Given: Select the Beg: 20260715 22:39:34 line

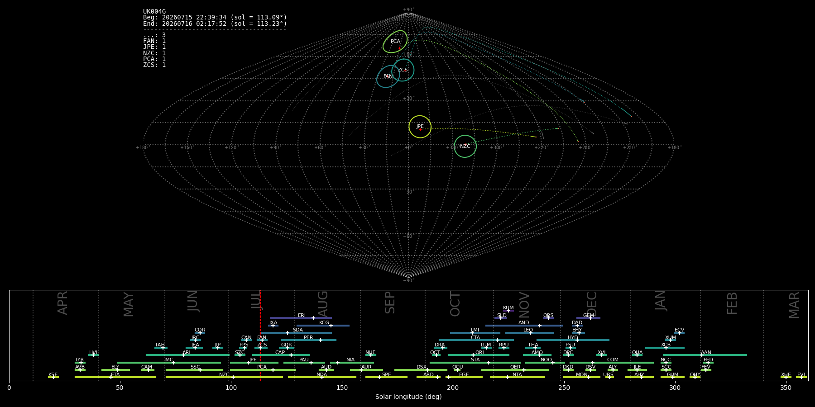Looking at the screenshot, I should coord(215,18).
